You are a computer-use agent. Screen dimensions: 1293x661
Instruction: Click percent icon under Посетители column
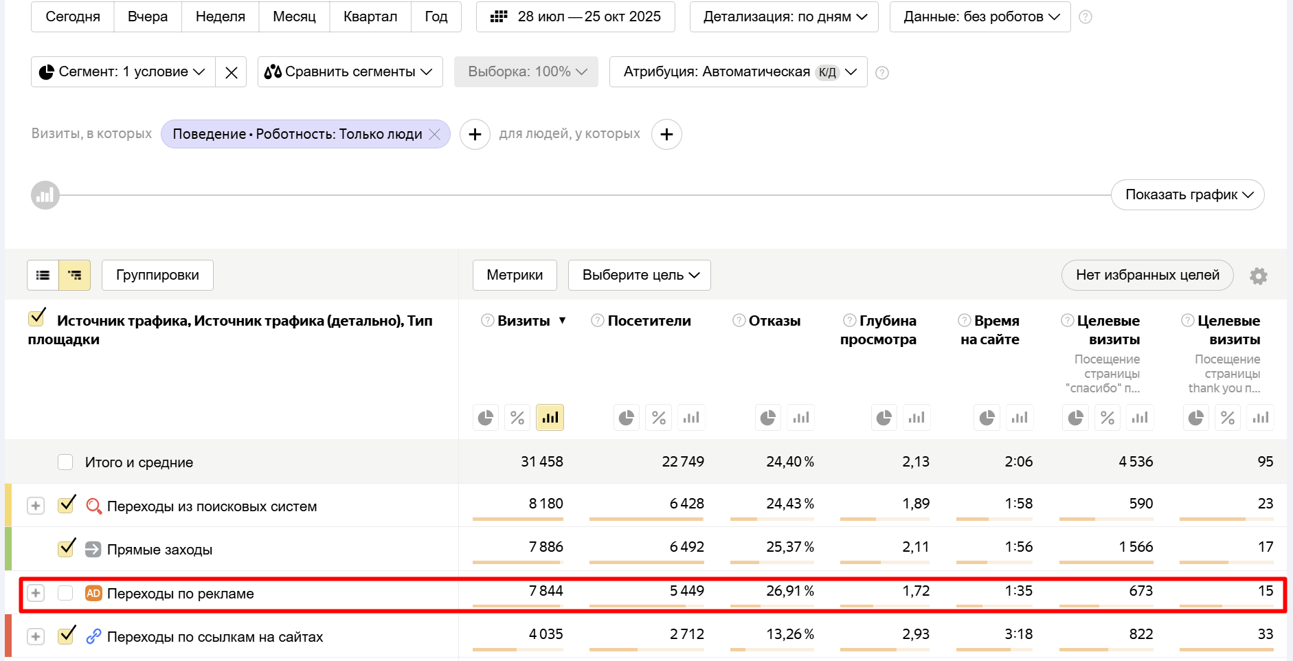click(658, 418)
